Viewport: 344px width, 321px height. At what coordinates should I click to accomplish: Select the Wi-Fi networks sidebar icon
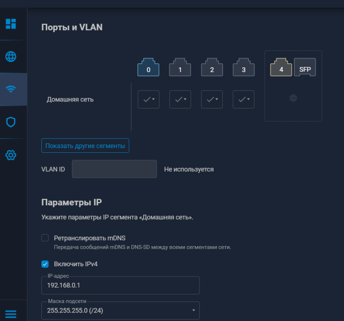(11, 89)
